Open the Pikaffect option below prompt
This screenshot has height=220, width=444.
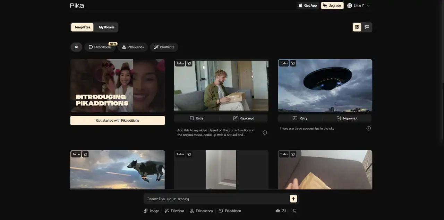coord(174,211)
